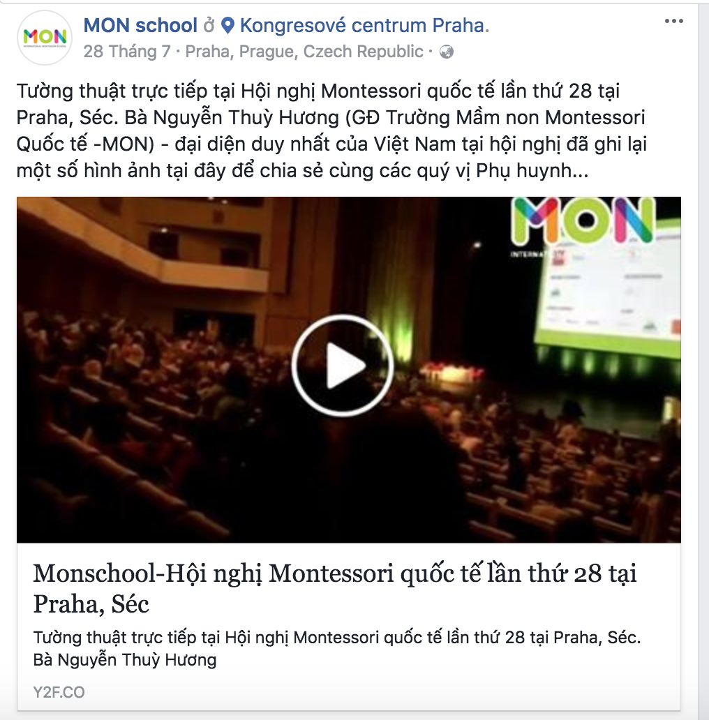Open the post options three-dots menu
This screenshot has width=709, height=720.
tap(673, 21)
